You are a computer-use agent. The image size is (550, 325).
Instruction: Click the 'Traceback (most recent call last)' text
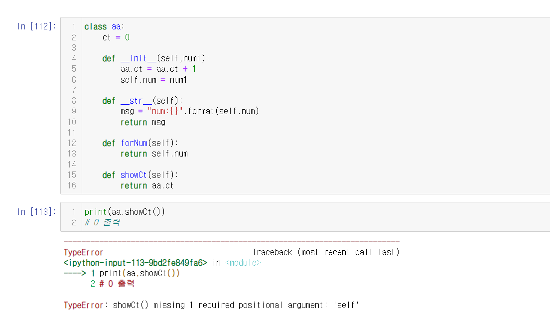[x=325, y=252]
